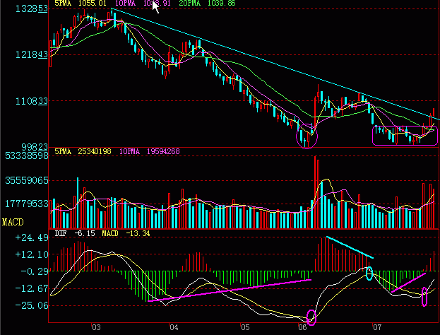
Task: Click the 20PMA 1039.86 moving average label
Action: [x=207, y=4]
